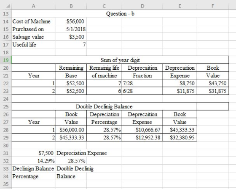The height and width of the screenshot is (189, 236).
Task: Click the 'Double Declinig Balance' heading
Action: click(x=104, y=107)
